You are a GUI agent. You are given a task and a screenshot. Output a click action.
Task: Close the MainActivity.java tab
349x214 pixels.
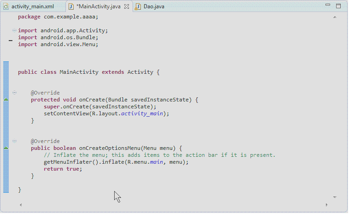(x=127, y=6)
